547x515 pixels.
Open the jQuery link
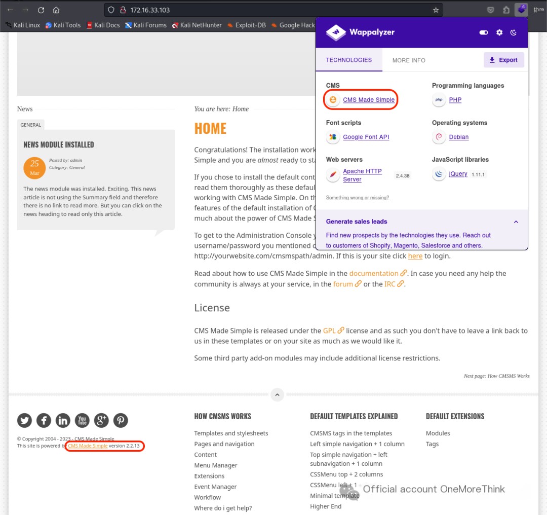coord(458,173)
